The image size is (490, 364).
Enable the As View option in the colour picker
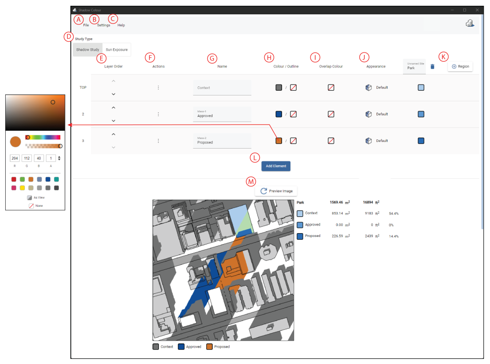(30, 197)
